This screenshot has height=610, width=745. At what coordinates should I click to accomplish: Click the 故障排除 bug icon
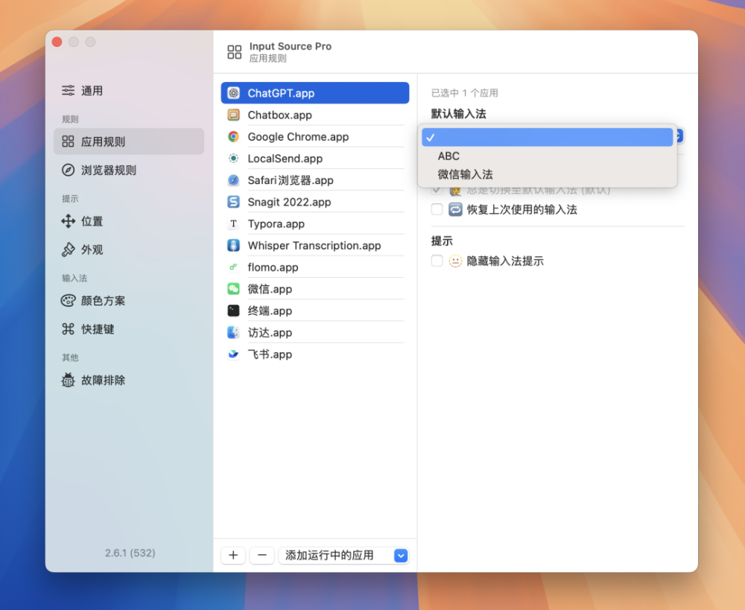coord(68,380)
